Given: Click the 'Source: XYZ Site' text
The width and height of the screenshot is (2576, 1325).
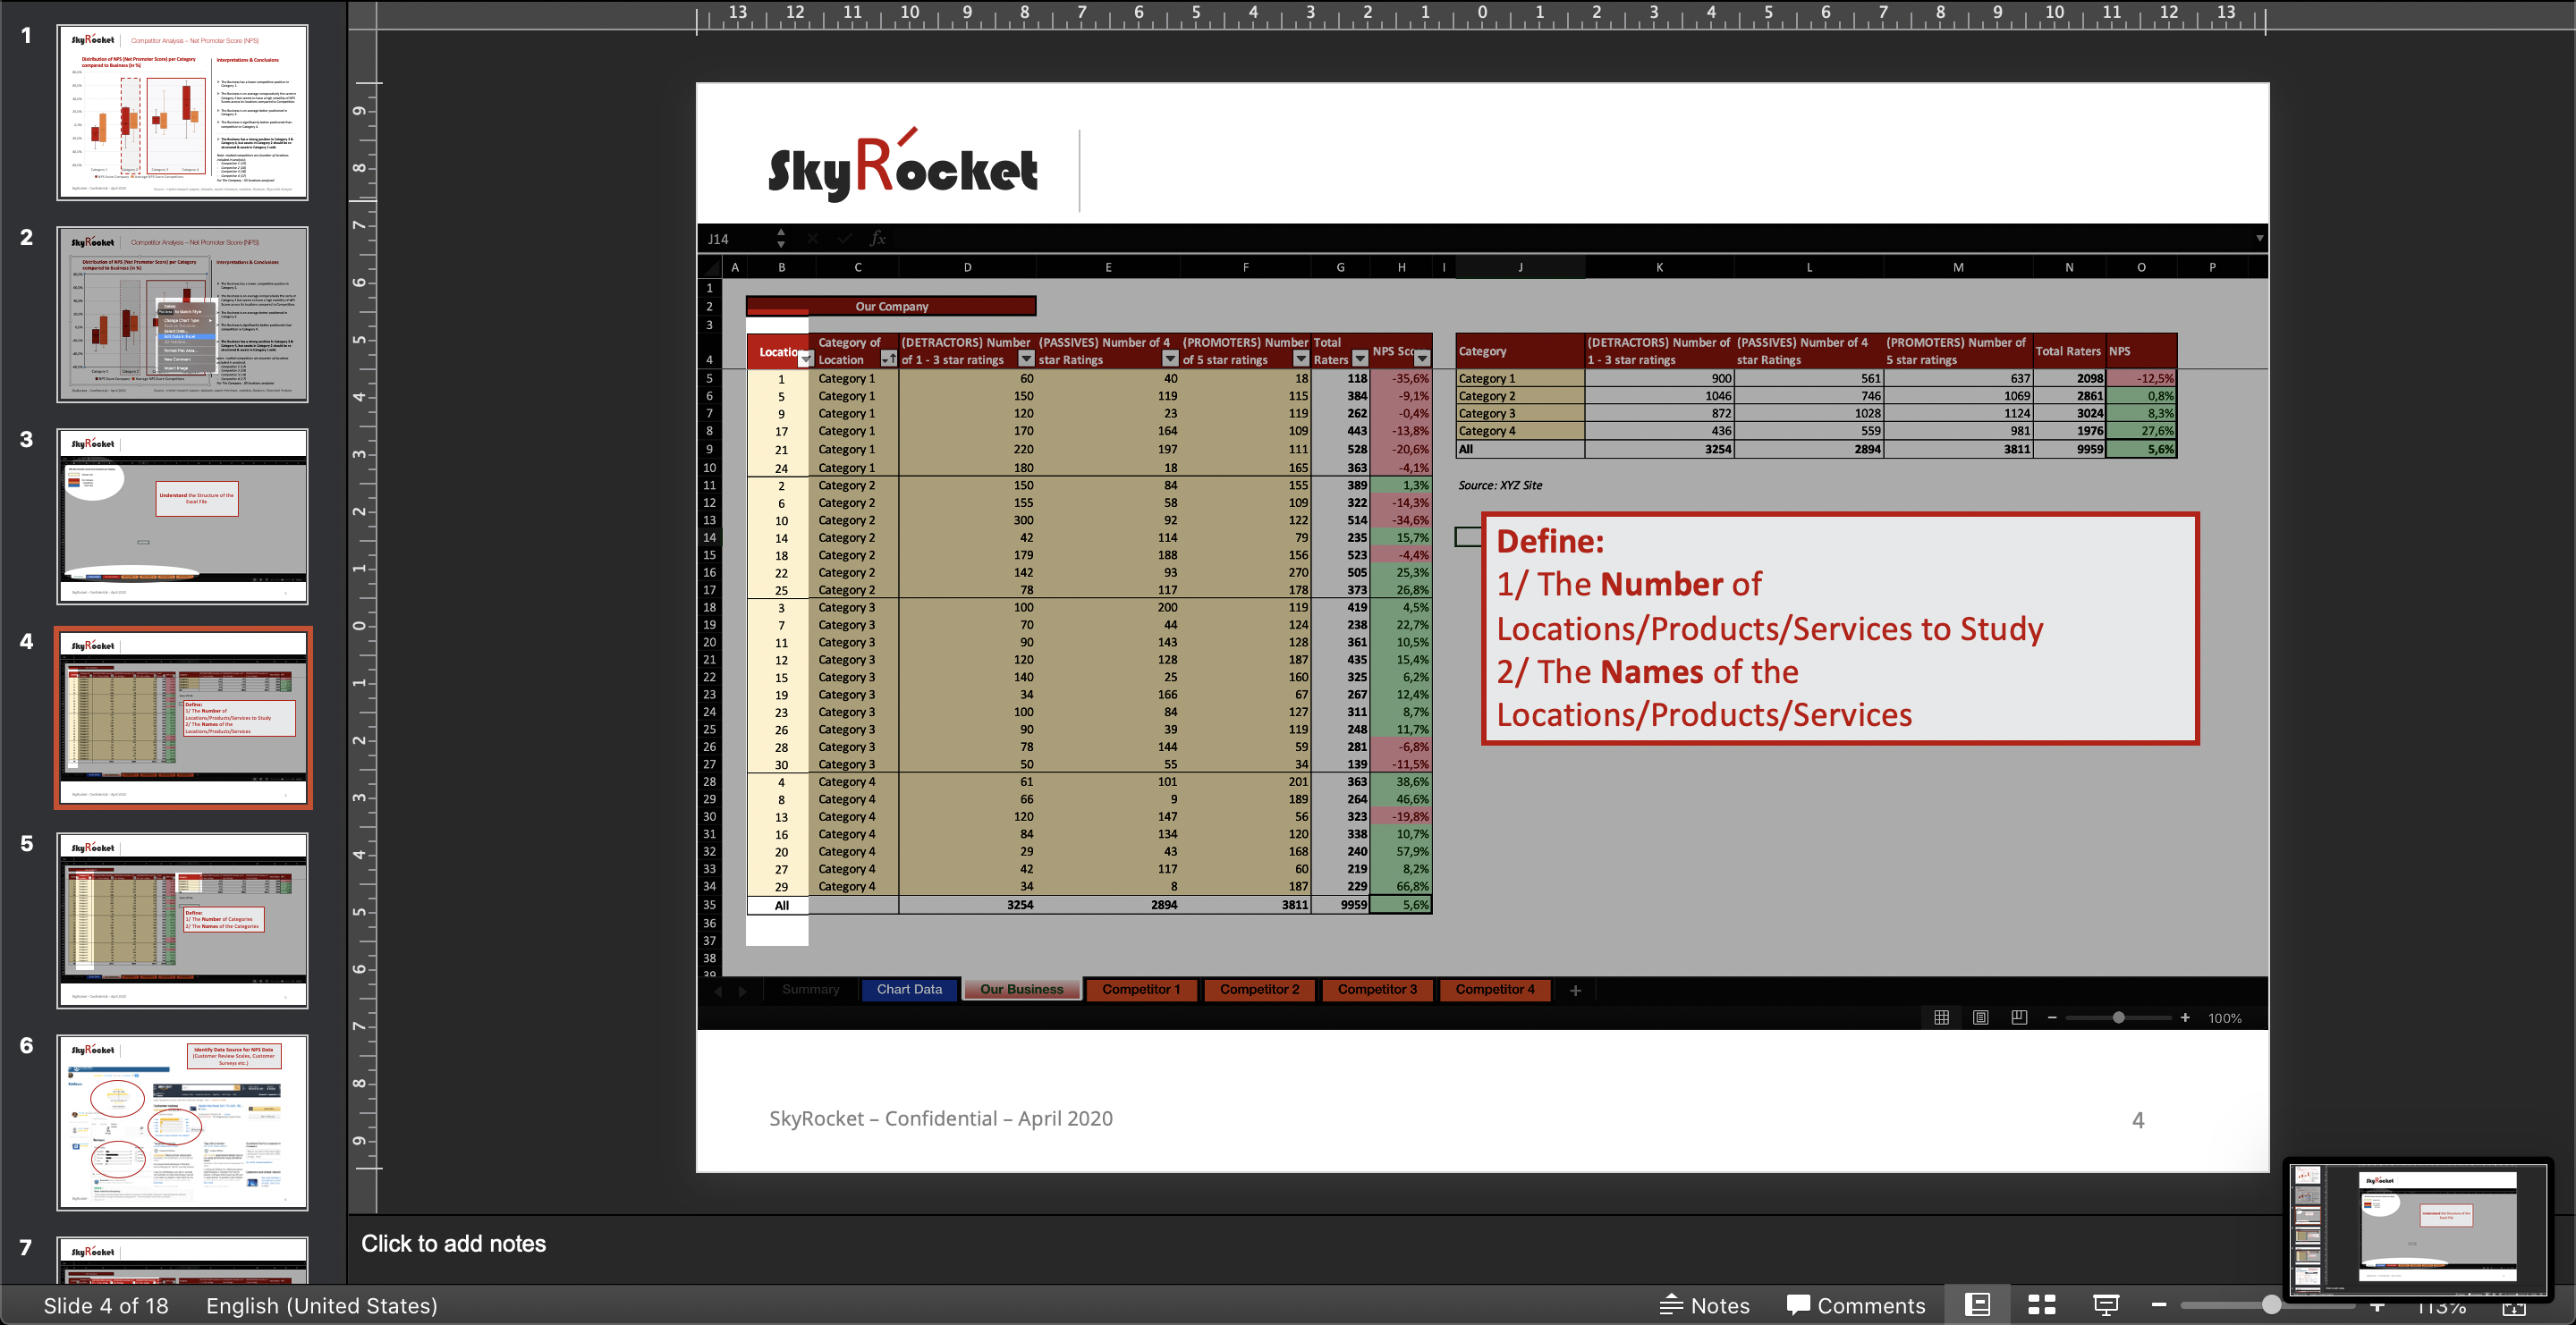Looking at the screenshot, I should (x=1499, y=485).
